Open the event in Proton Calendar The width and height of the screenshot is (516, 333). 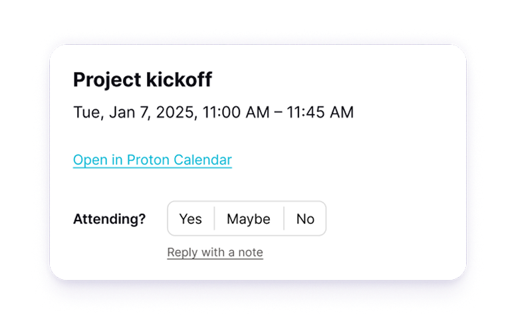pos(152,160)
